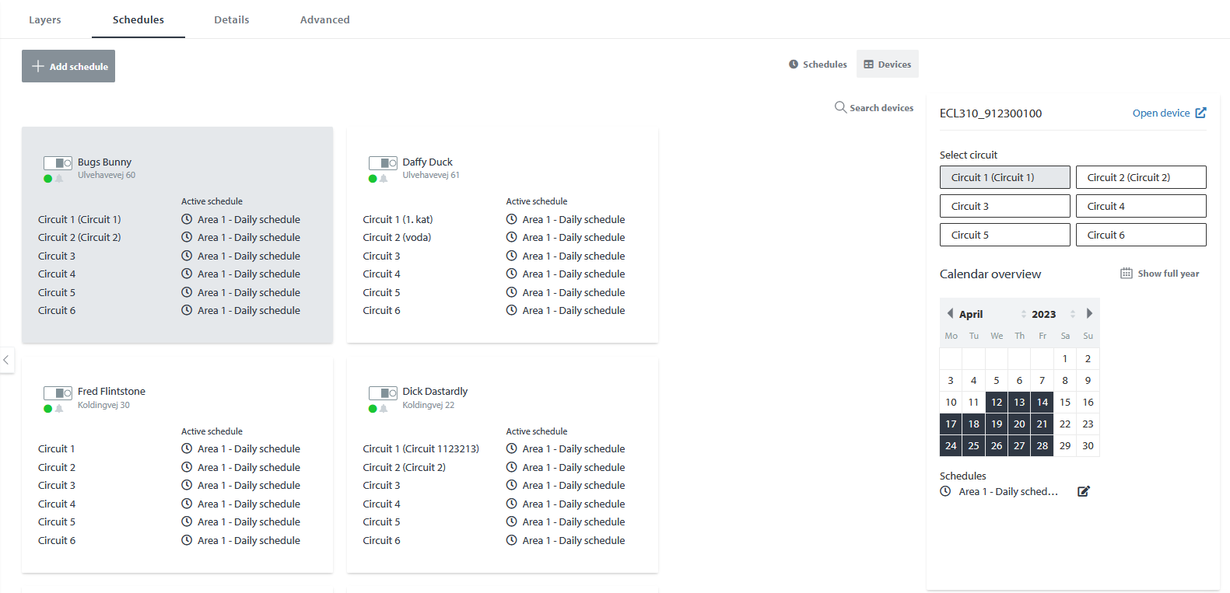
Task: Click the edit icon beside Area 1 schedule
Action: click(1083, 491)
